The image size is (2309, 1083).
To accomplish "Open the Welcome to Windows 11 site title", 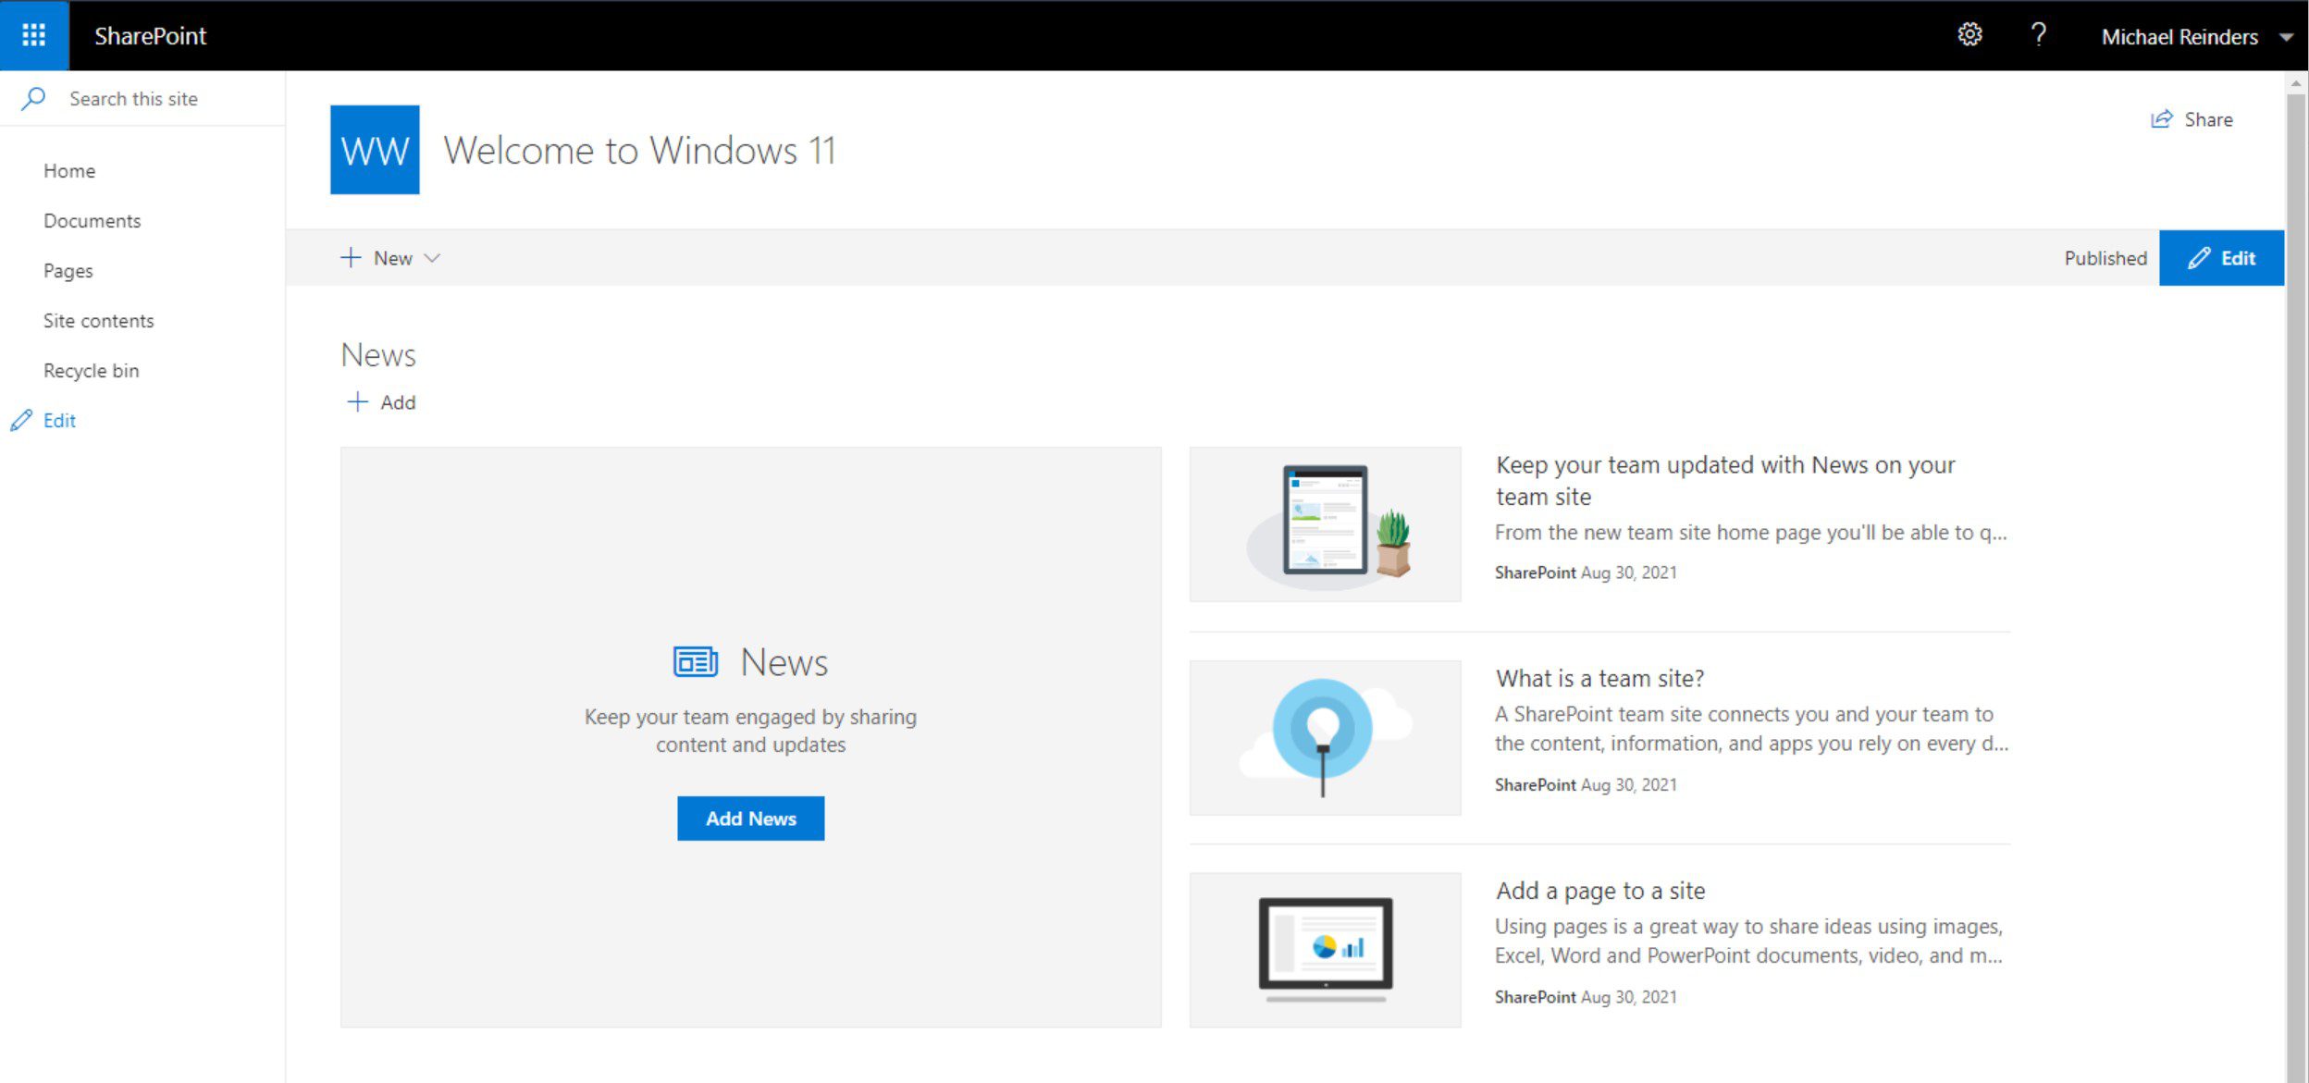I will [639, 151].
